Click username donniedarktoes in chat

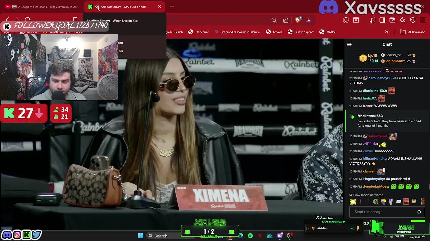376,186
